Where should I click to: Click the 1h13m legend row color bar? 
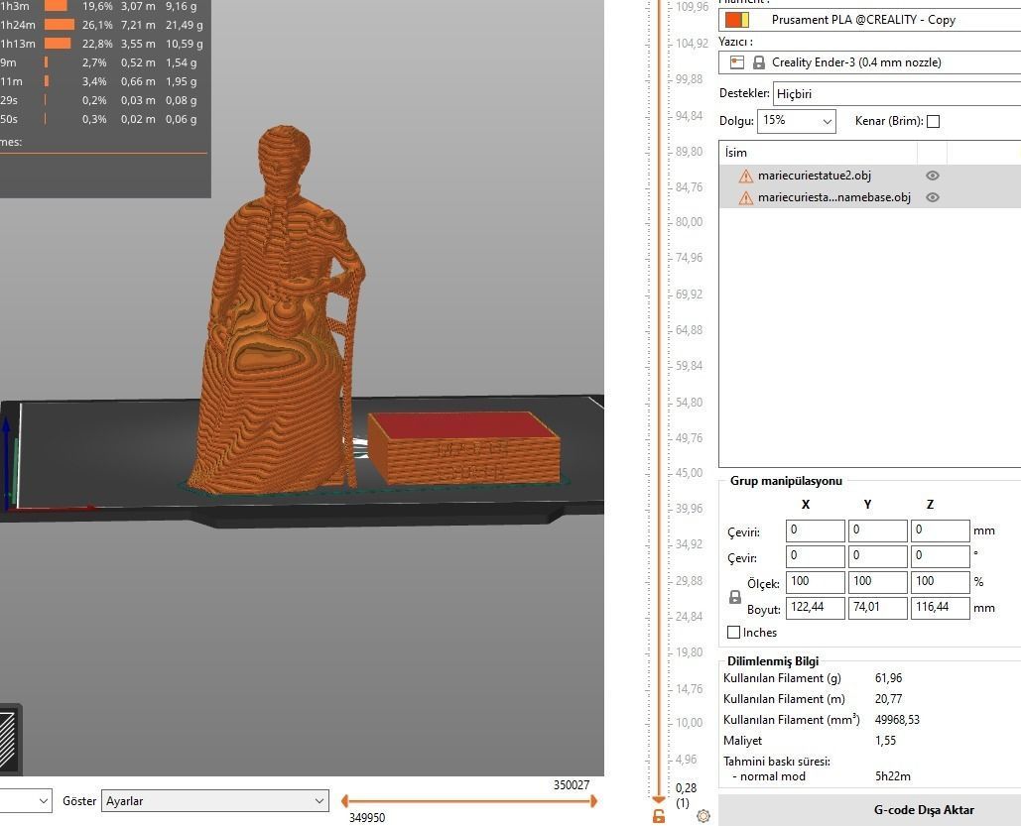click(58, 44)
